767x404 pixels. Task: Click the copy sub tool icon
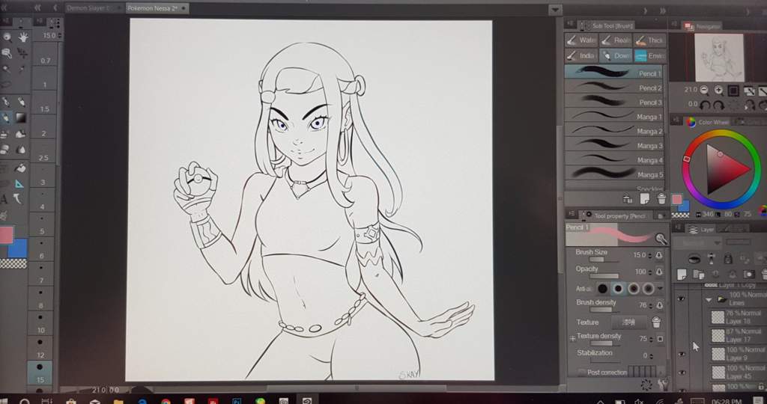click(x=645, y=198)
